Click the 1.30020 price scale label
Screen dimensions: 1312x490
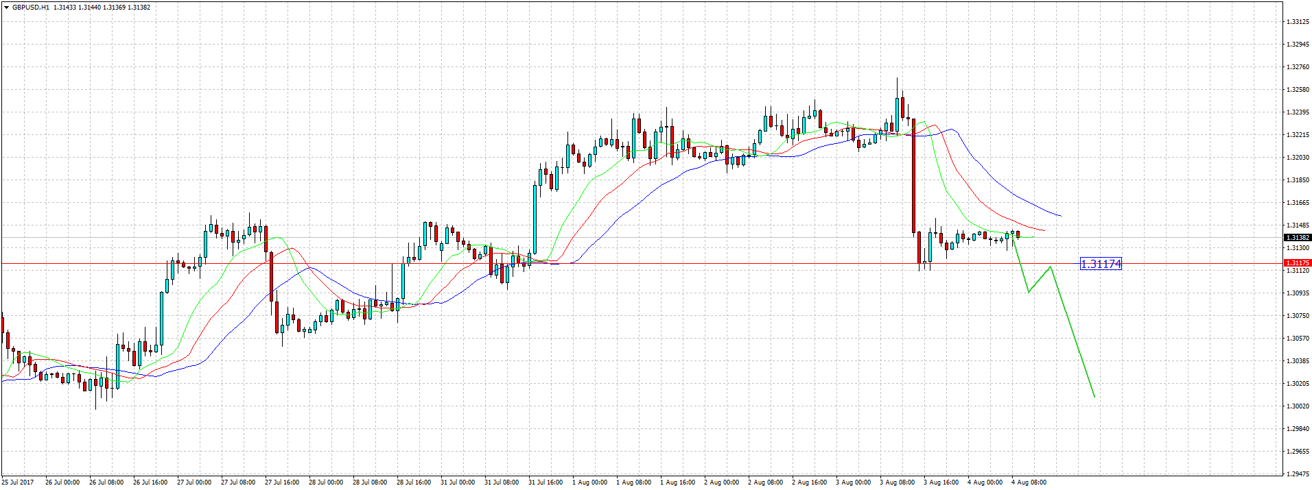click(1297, 406)
